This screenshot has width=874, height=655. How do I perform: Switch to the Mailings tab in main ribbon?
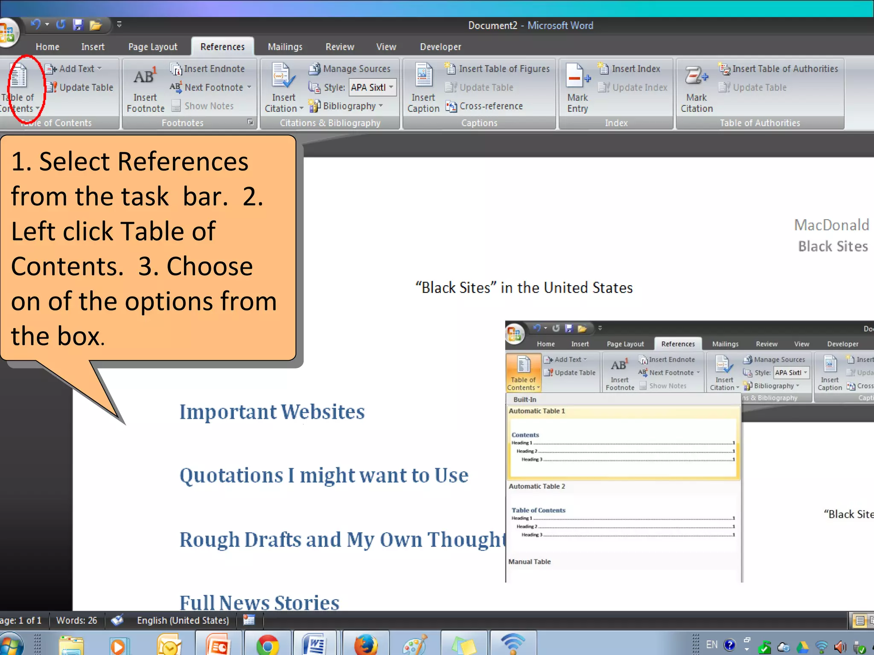coord(285,47)
